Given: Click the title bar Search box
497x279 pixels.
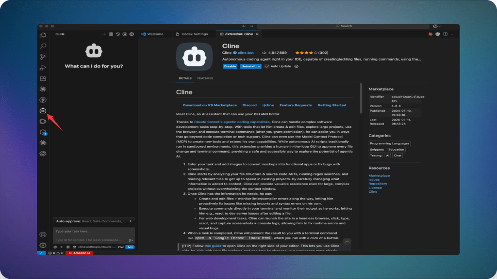Looking at the screenshot, I should coord(343,26).
